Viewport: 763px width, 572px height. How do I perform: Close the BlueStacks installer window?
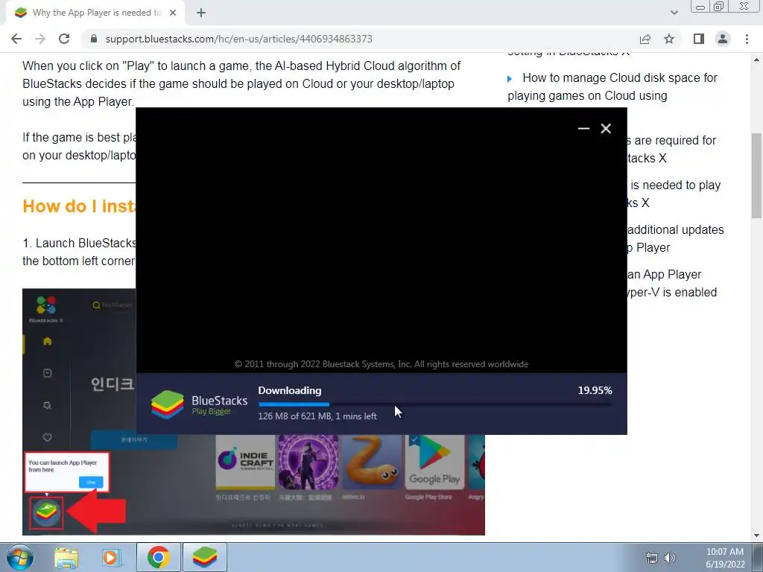click(x=606, y=128)
